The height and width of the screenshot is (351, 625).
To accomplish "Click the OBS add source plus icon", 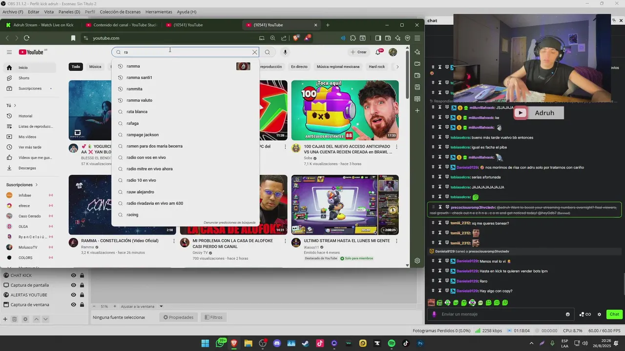I will (x=5, y=319).
